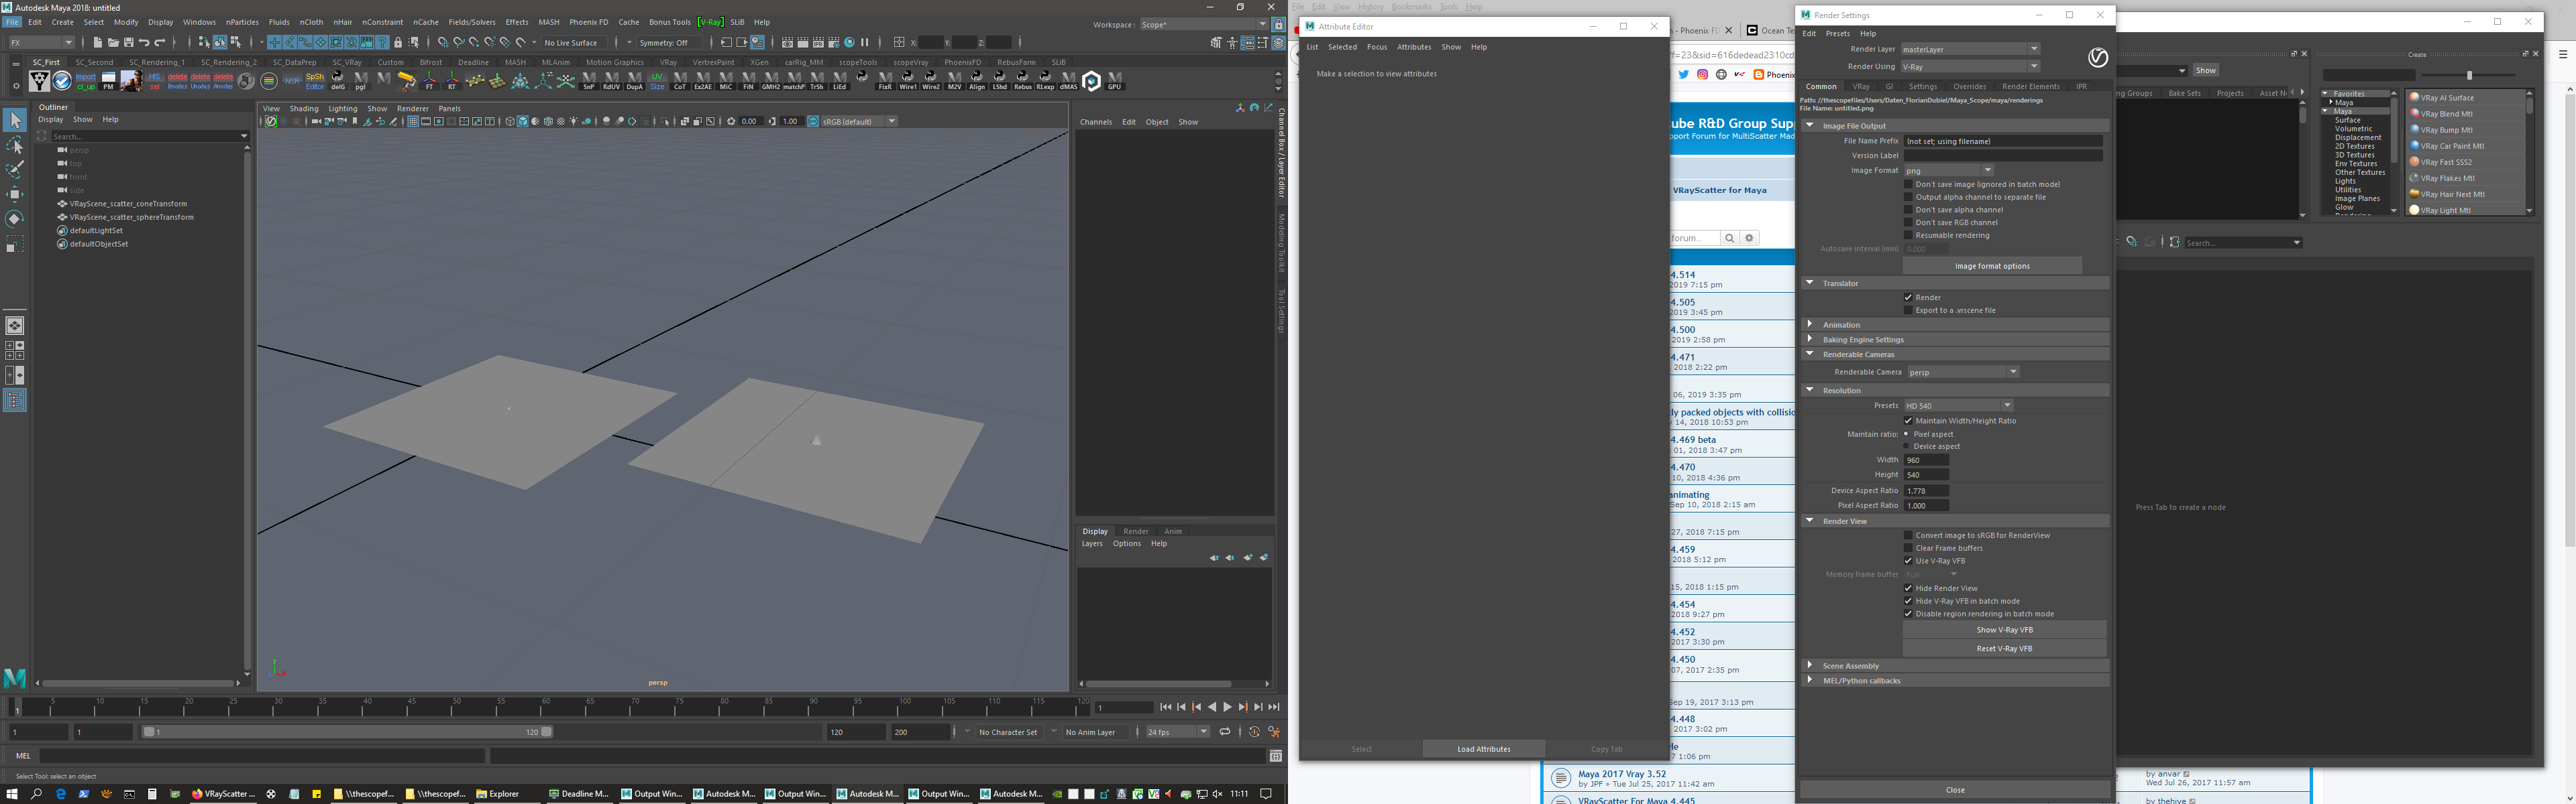
Task: Toggle Hide V-Ray VFB in batch mode
Action: point(1908,601)
